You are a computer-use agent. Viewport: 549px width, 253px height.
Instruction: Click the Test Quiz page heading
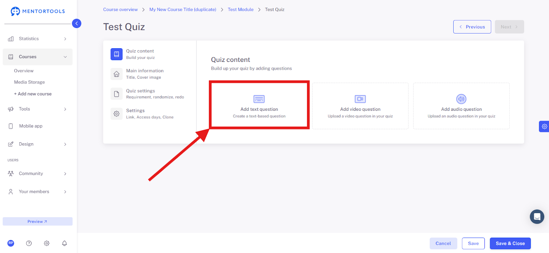click(124, 27)
